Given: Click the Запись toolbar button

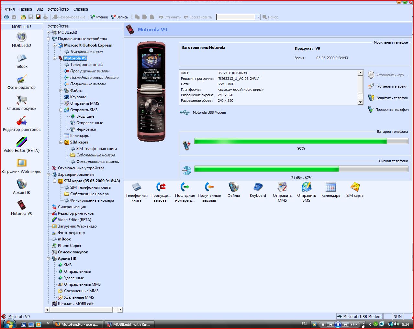Looking at the screenshot, I should click(119, 17).
